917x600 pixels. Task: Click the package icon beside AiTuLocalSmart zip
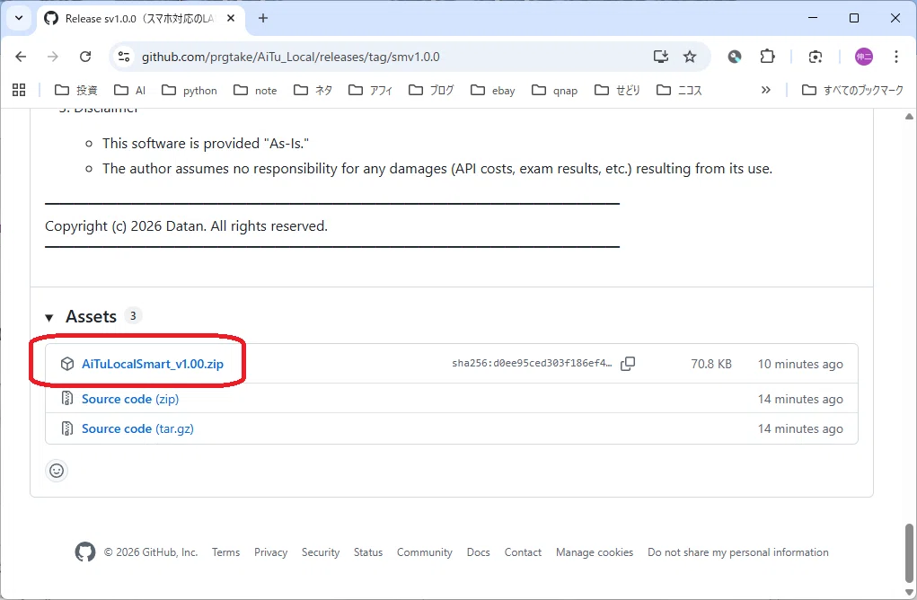(x=67, y=364)
